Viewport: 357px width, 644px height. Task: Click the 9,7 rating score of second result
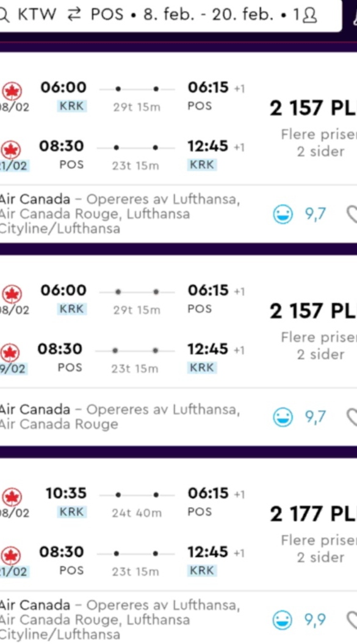(315, 417)
